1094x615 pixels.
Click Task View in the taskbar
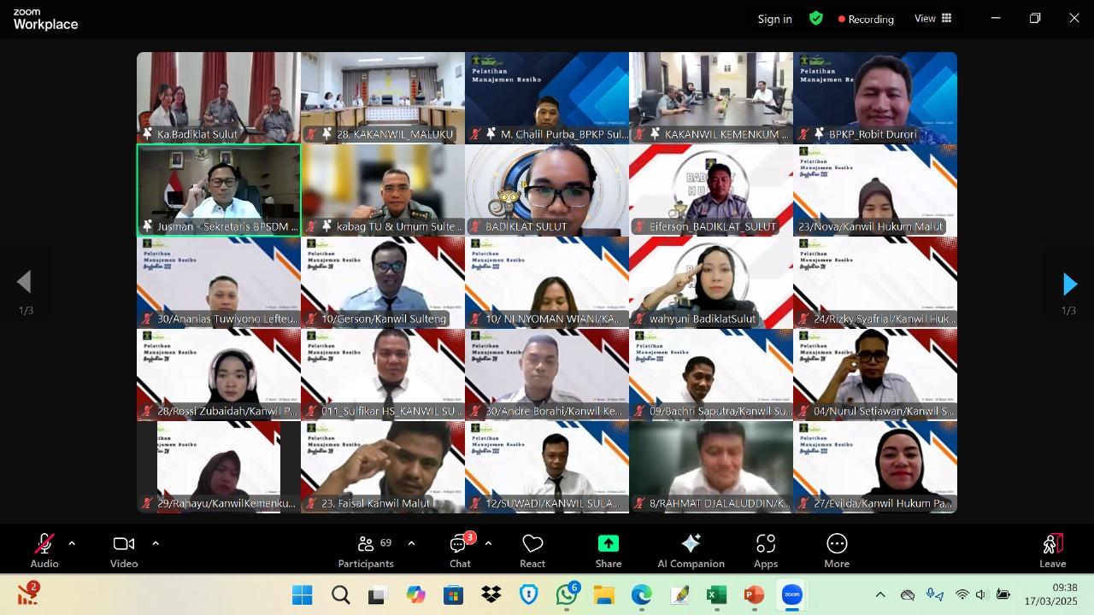pos(378,595)
